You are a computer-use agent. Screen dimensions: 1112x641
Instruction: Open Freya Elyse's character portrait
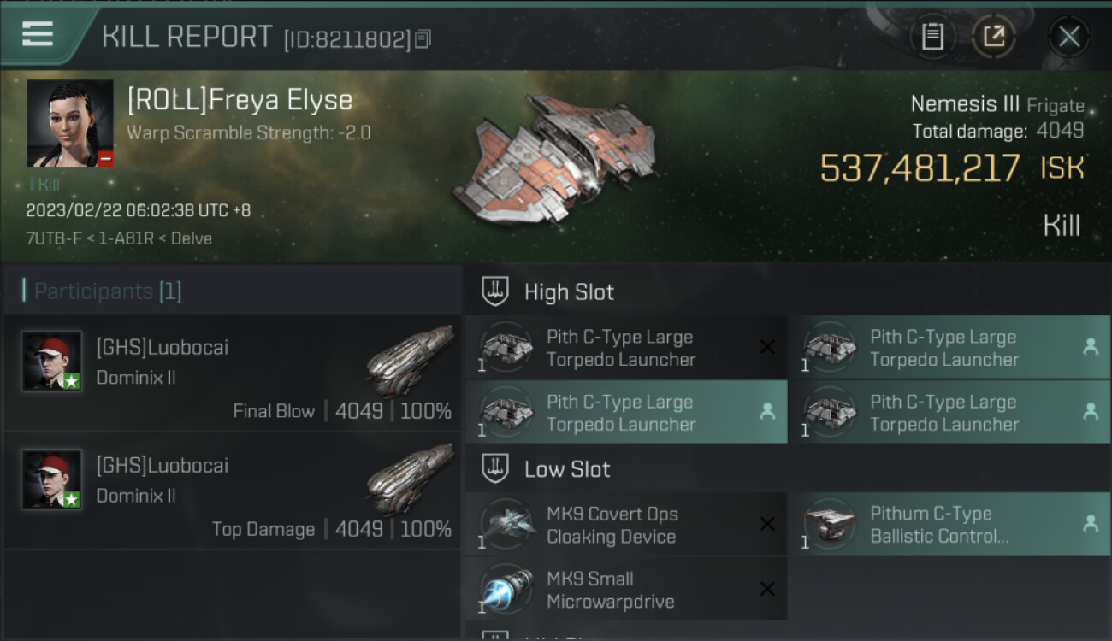tap(70, 123)
